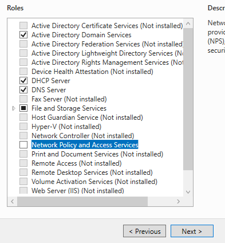Click the Host Guardian Service checkbox

click(x=23, y=117)
